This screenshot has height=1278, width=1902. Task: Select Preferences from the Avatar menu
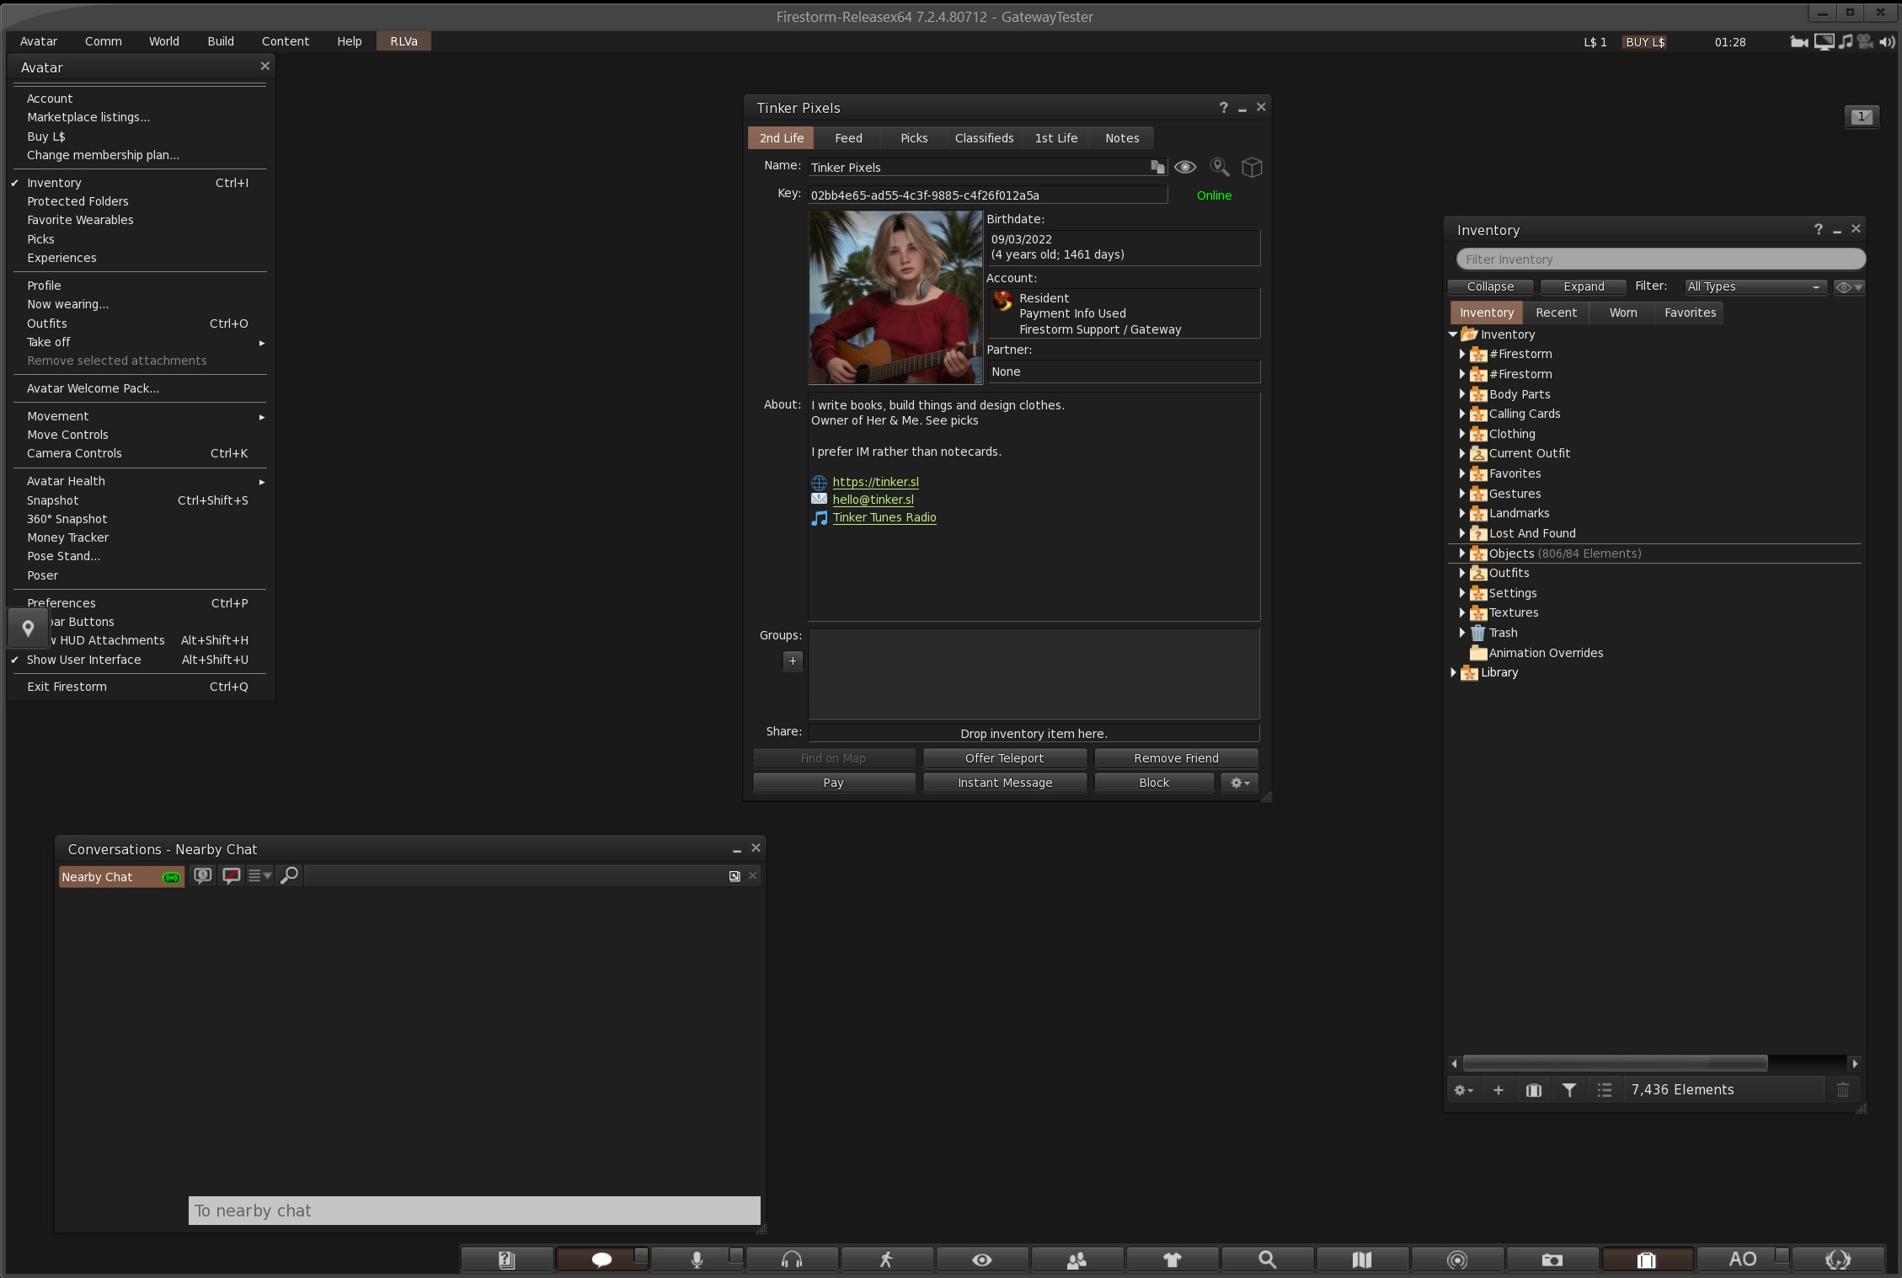(x=139, y=603)
